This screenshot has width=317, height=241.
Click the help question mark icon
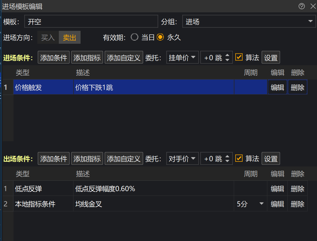click(x=301, y=6)
